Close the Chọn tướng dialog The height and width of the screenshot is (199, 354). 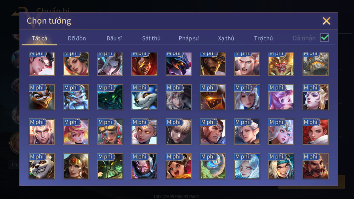tap(326, 21)
